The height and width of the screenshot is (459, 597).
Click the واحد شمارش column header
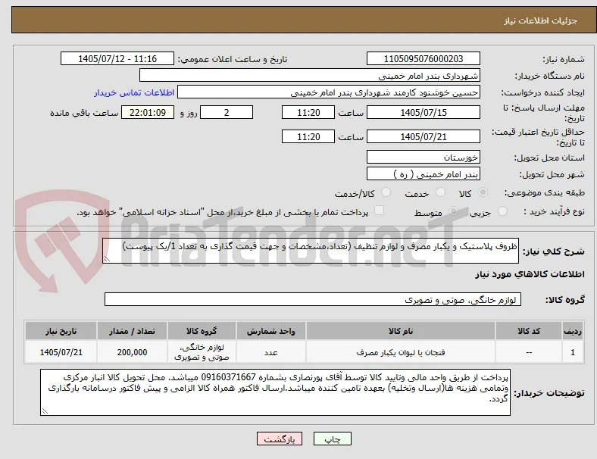click(x=270, y=331)
